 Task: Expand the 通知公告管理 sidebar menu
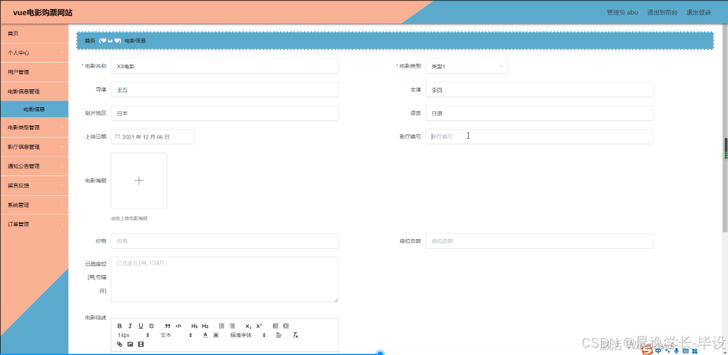pyautogui.click(x=34, y=166)
